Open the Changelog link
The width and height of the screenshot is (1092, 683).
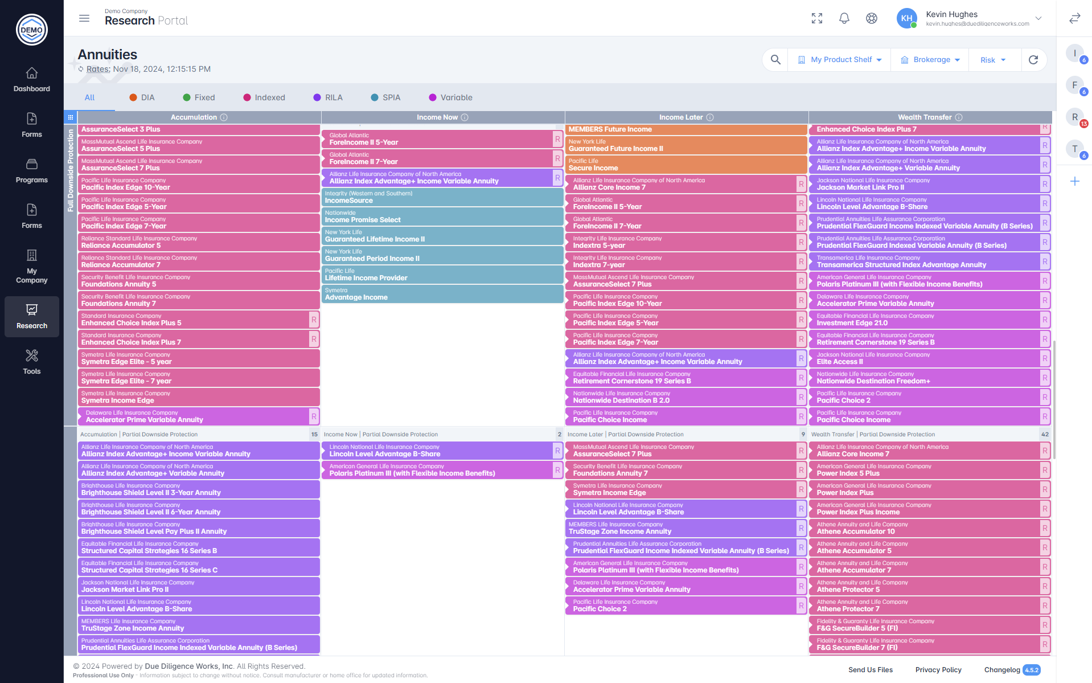1002,670
